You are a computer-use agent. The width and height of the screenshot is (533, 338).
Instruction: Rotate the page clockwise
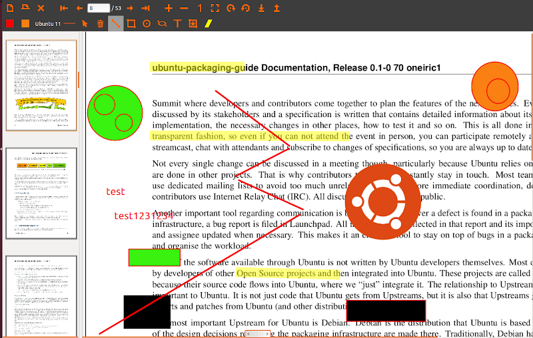click(231, 8)
